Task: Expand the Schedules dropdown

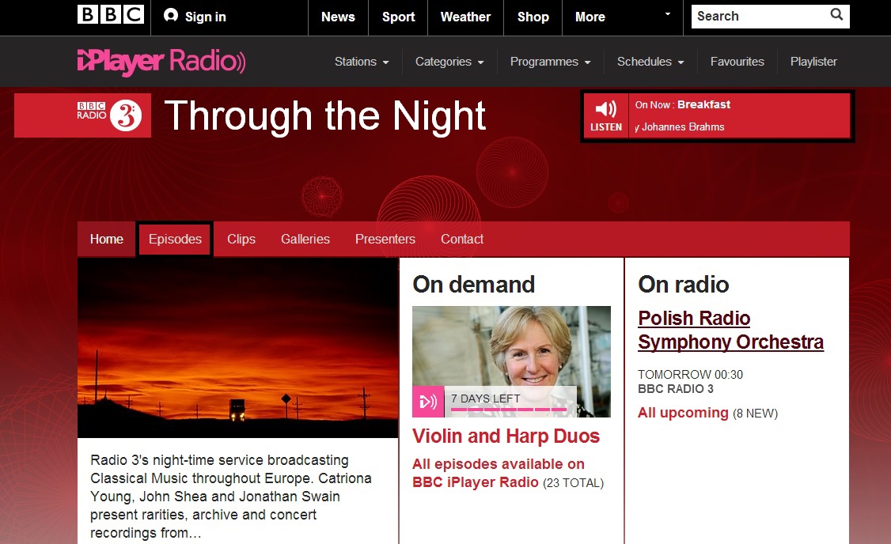Action: (650, 62)
